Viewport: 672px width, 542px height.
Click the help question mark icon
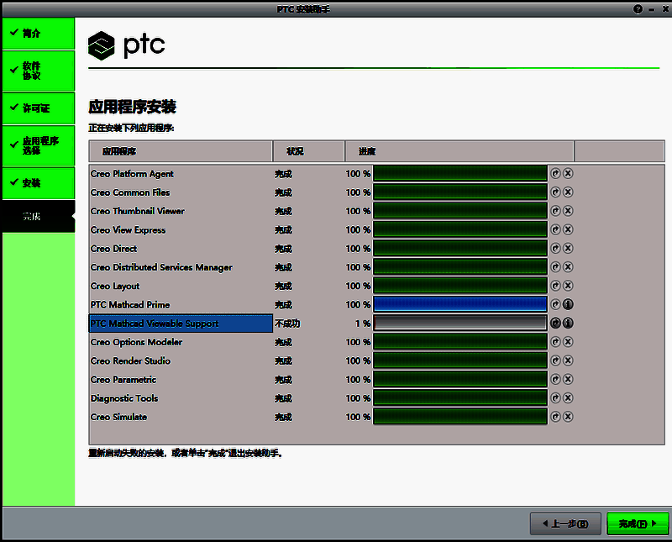click(x=638, y=8)
